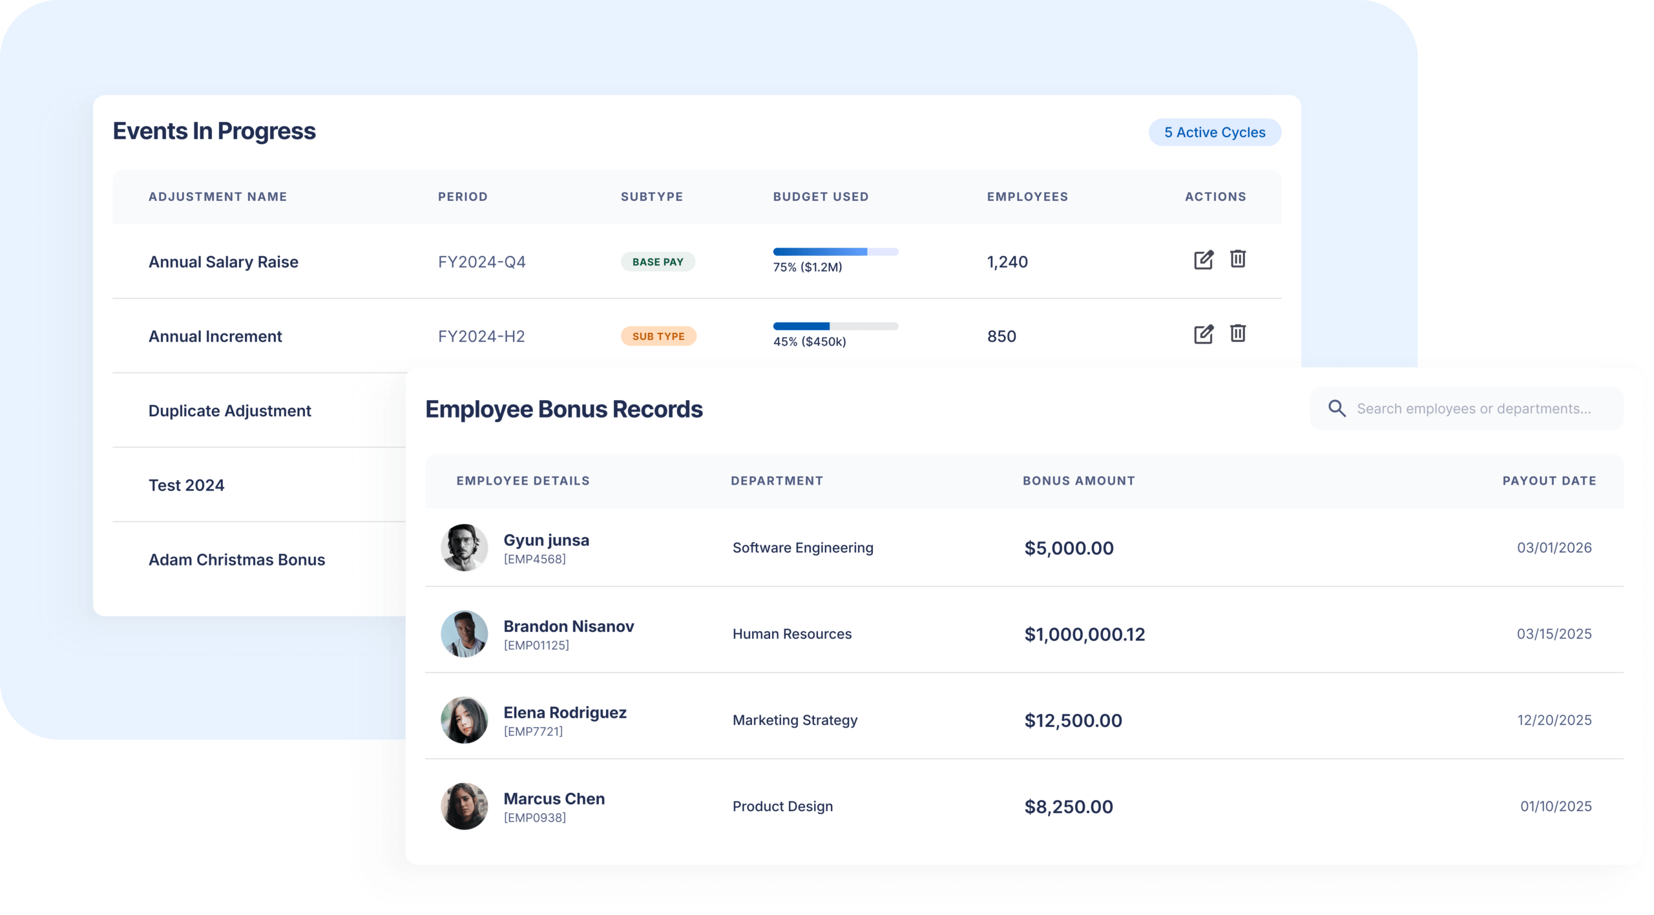Open Gyun junsa's profile photo
The image size is (1654, 915).
coord(464,548)
